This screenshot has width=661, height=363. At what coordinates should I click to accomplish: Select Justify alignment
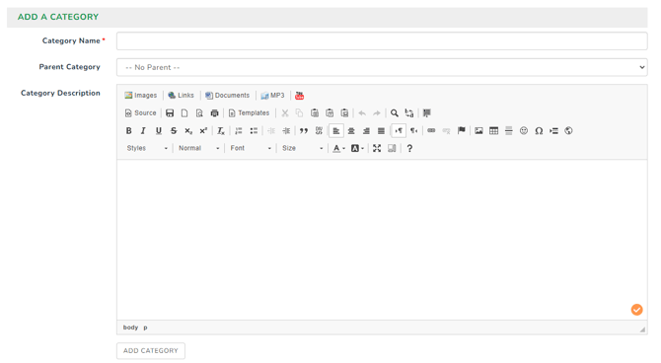[x=381, y=130]
